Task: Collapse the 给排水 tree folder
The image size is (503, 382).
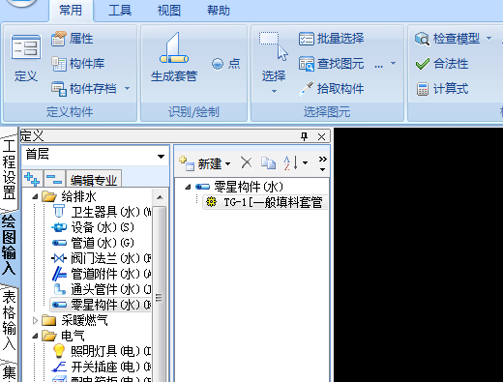Action: point(35,196)
